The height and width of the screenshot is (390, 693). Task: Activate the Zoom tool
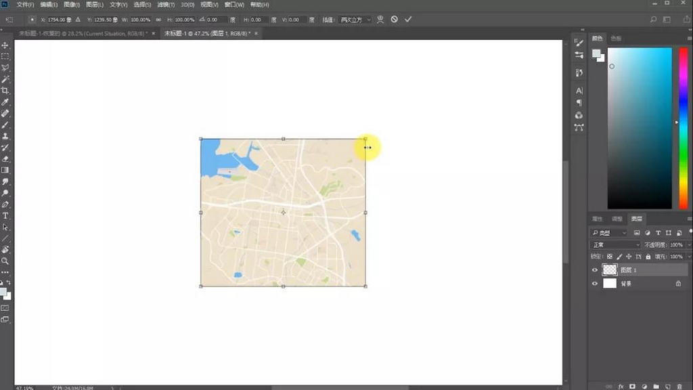point(5,261)
